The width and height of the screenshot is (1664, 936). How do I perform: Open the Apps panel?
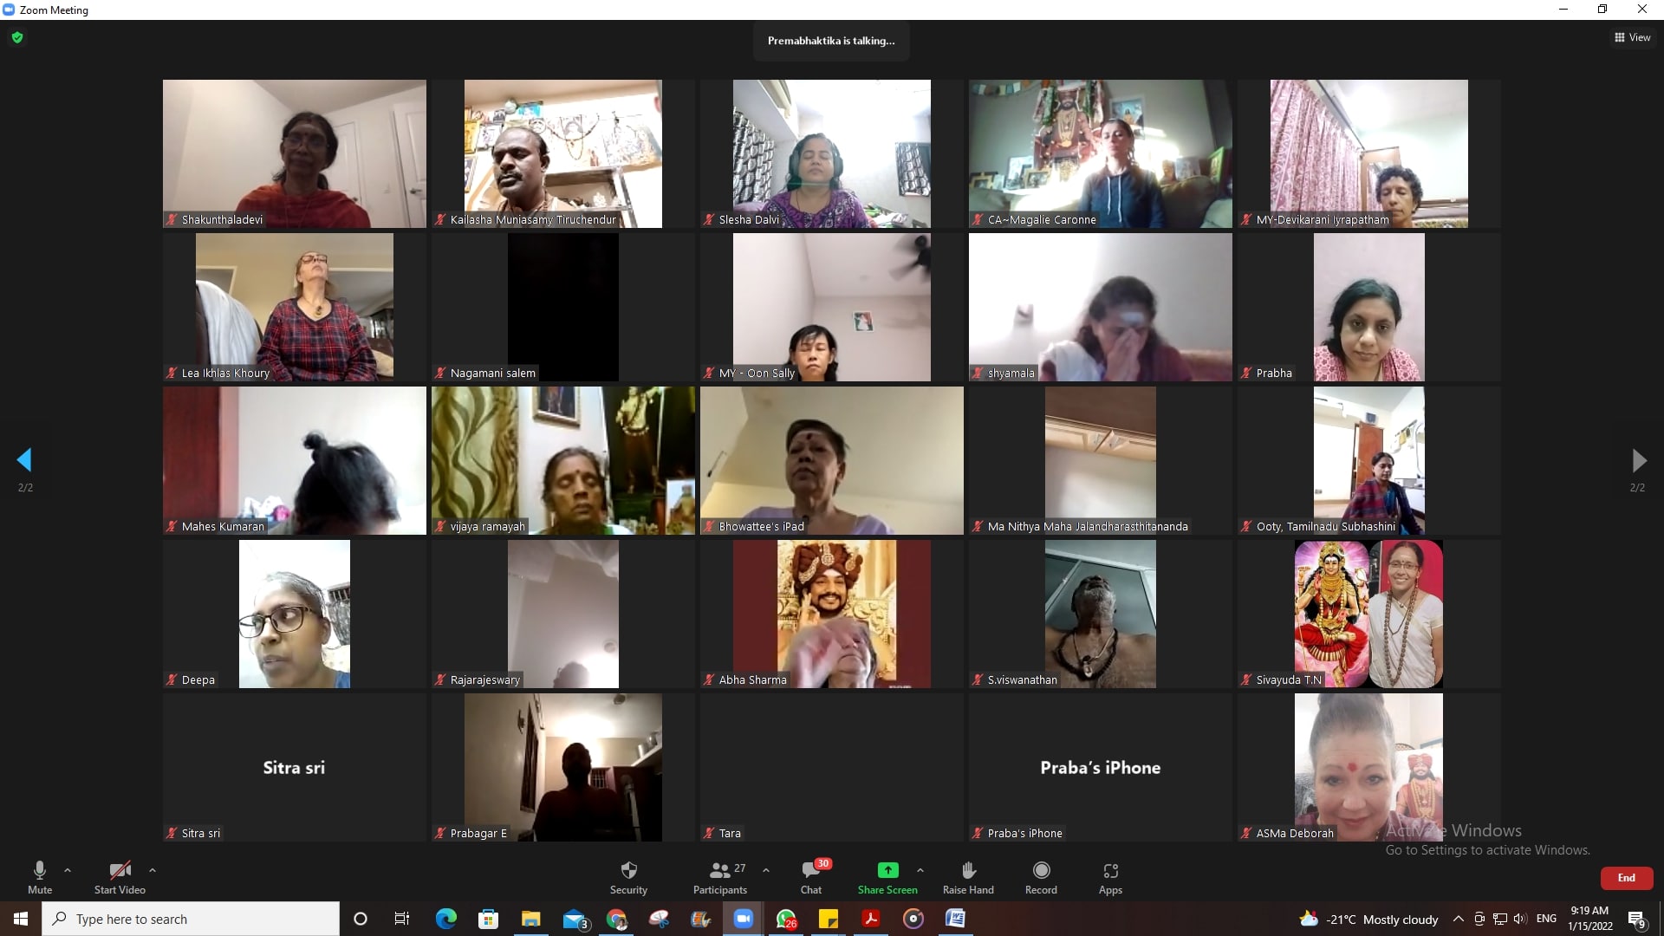tap(1110, 870)
